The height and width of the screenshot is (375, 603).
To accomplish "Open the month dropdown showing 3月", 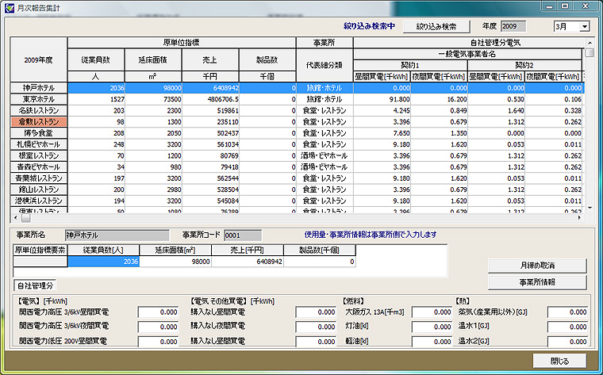I will click(585, 26).
